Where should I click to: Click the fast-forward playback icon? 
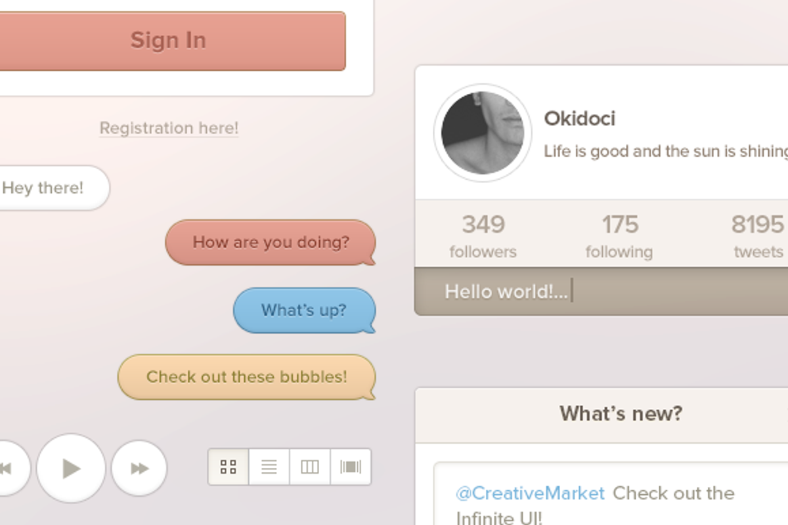139,468
